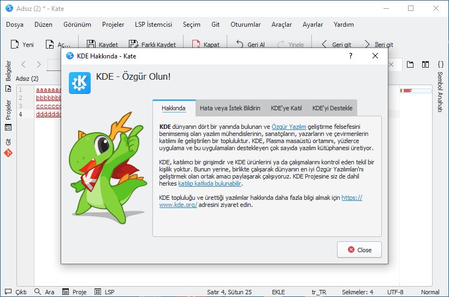Open the UTF-8 encoding selector
The height and width of the screenshot is (297, 449).
pyautogui.click(x=395, y=292)
